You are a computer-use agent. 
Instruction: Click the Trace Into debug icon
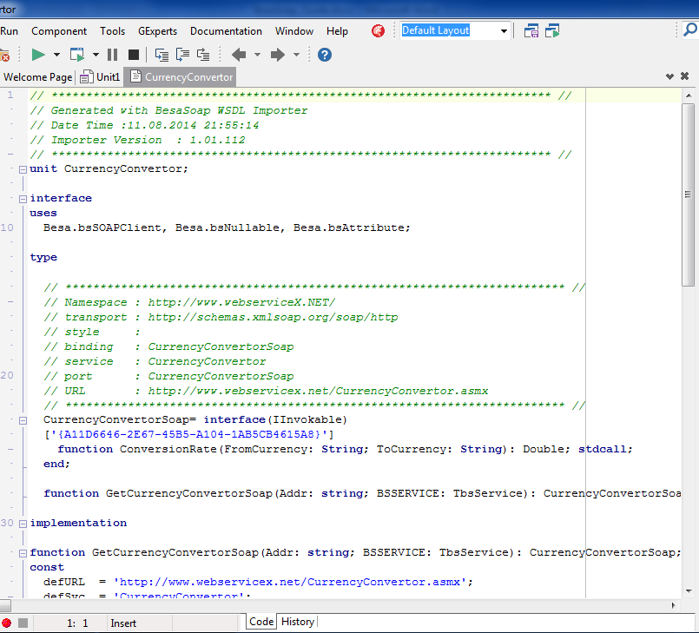(162, 55)
